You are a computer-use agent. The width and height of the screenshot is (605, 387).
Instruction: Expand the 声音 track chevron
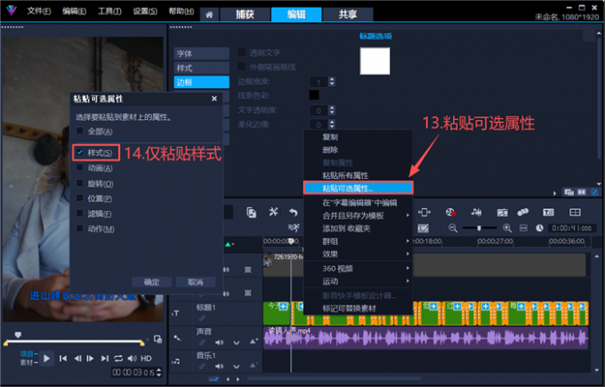(x=237, y=343)
